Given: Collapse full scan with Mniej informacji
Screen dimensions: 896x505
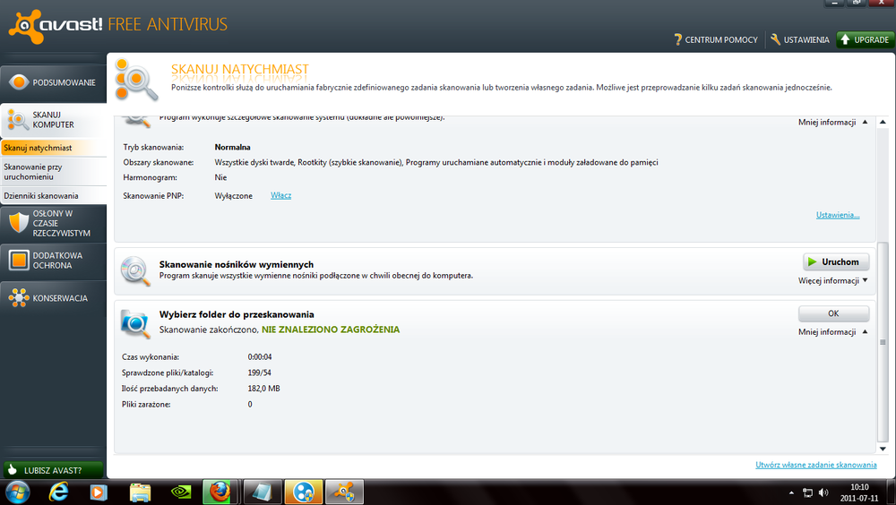Looking at the screenshot, I should click(832, 123).
